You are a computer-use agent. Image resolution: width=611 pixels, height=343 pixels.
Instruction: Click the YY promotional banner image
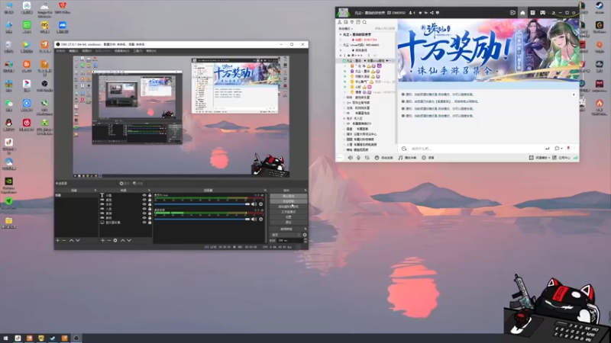[488, 50]
